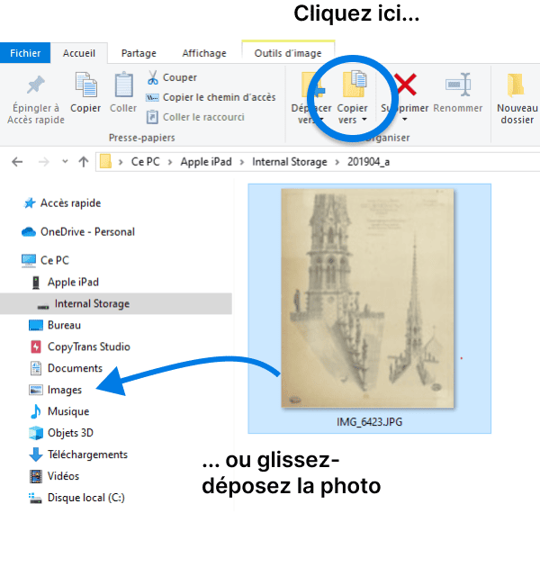The image size is (540, 567).
Task: Go back with the left arrow
Action: [x=17, y=162]
